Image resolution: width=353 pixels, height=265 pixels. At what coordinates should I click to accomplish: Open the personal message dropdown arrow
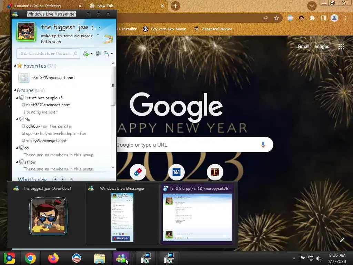click(98, 35)
